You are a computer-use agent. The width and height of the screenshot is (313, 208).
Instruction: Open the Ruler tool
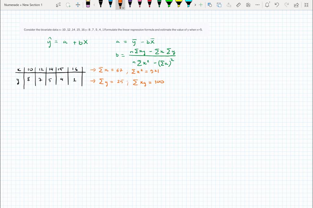239,5
